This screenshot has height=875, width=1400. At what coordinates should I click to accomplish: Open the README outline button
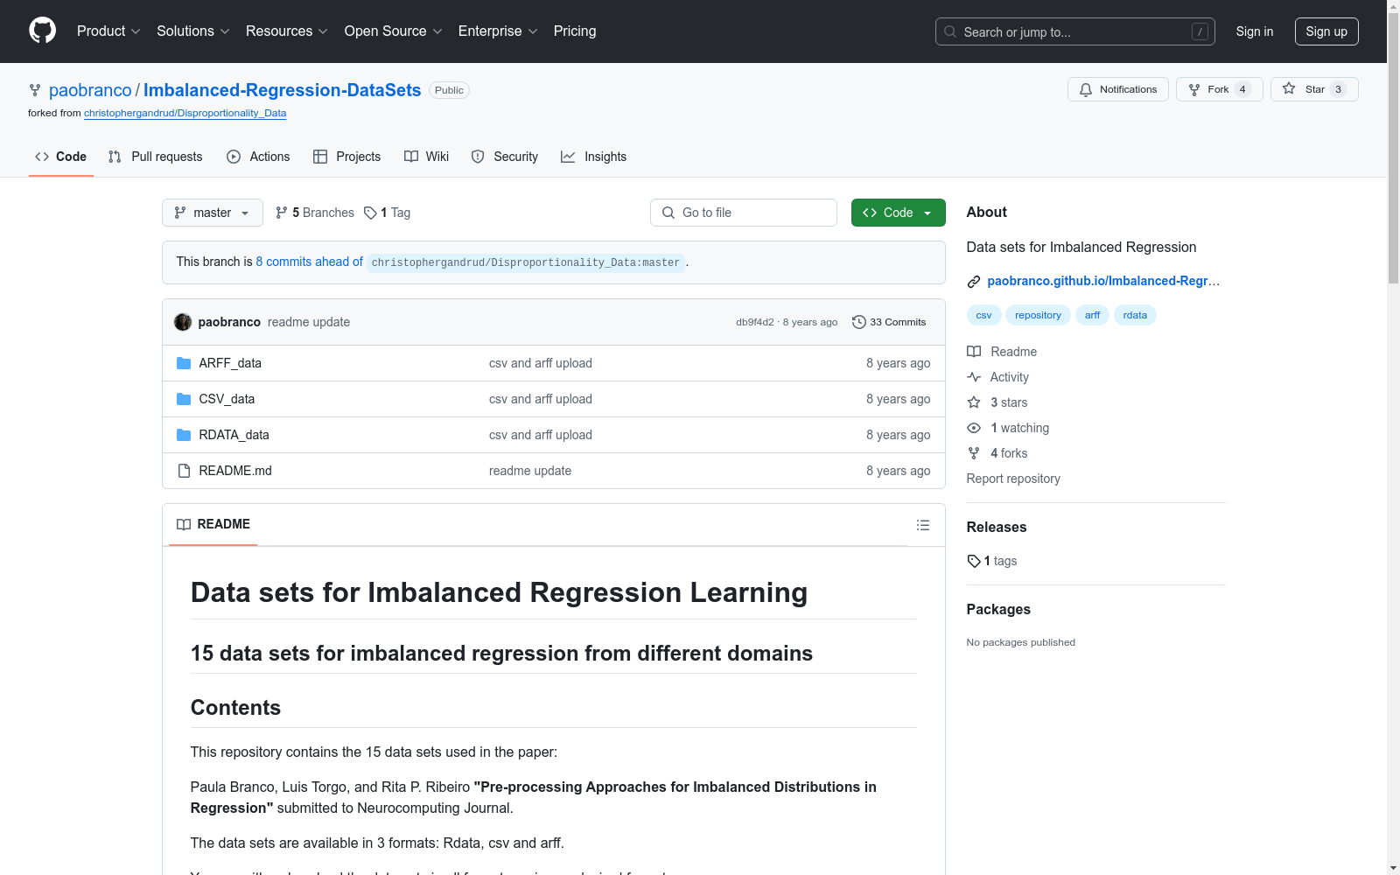923,525
